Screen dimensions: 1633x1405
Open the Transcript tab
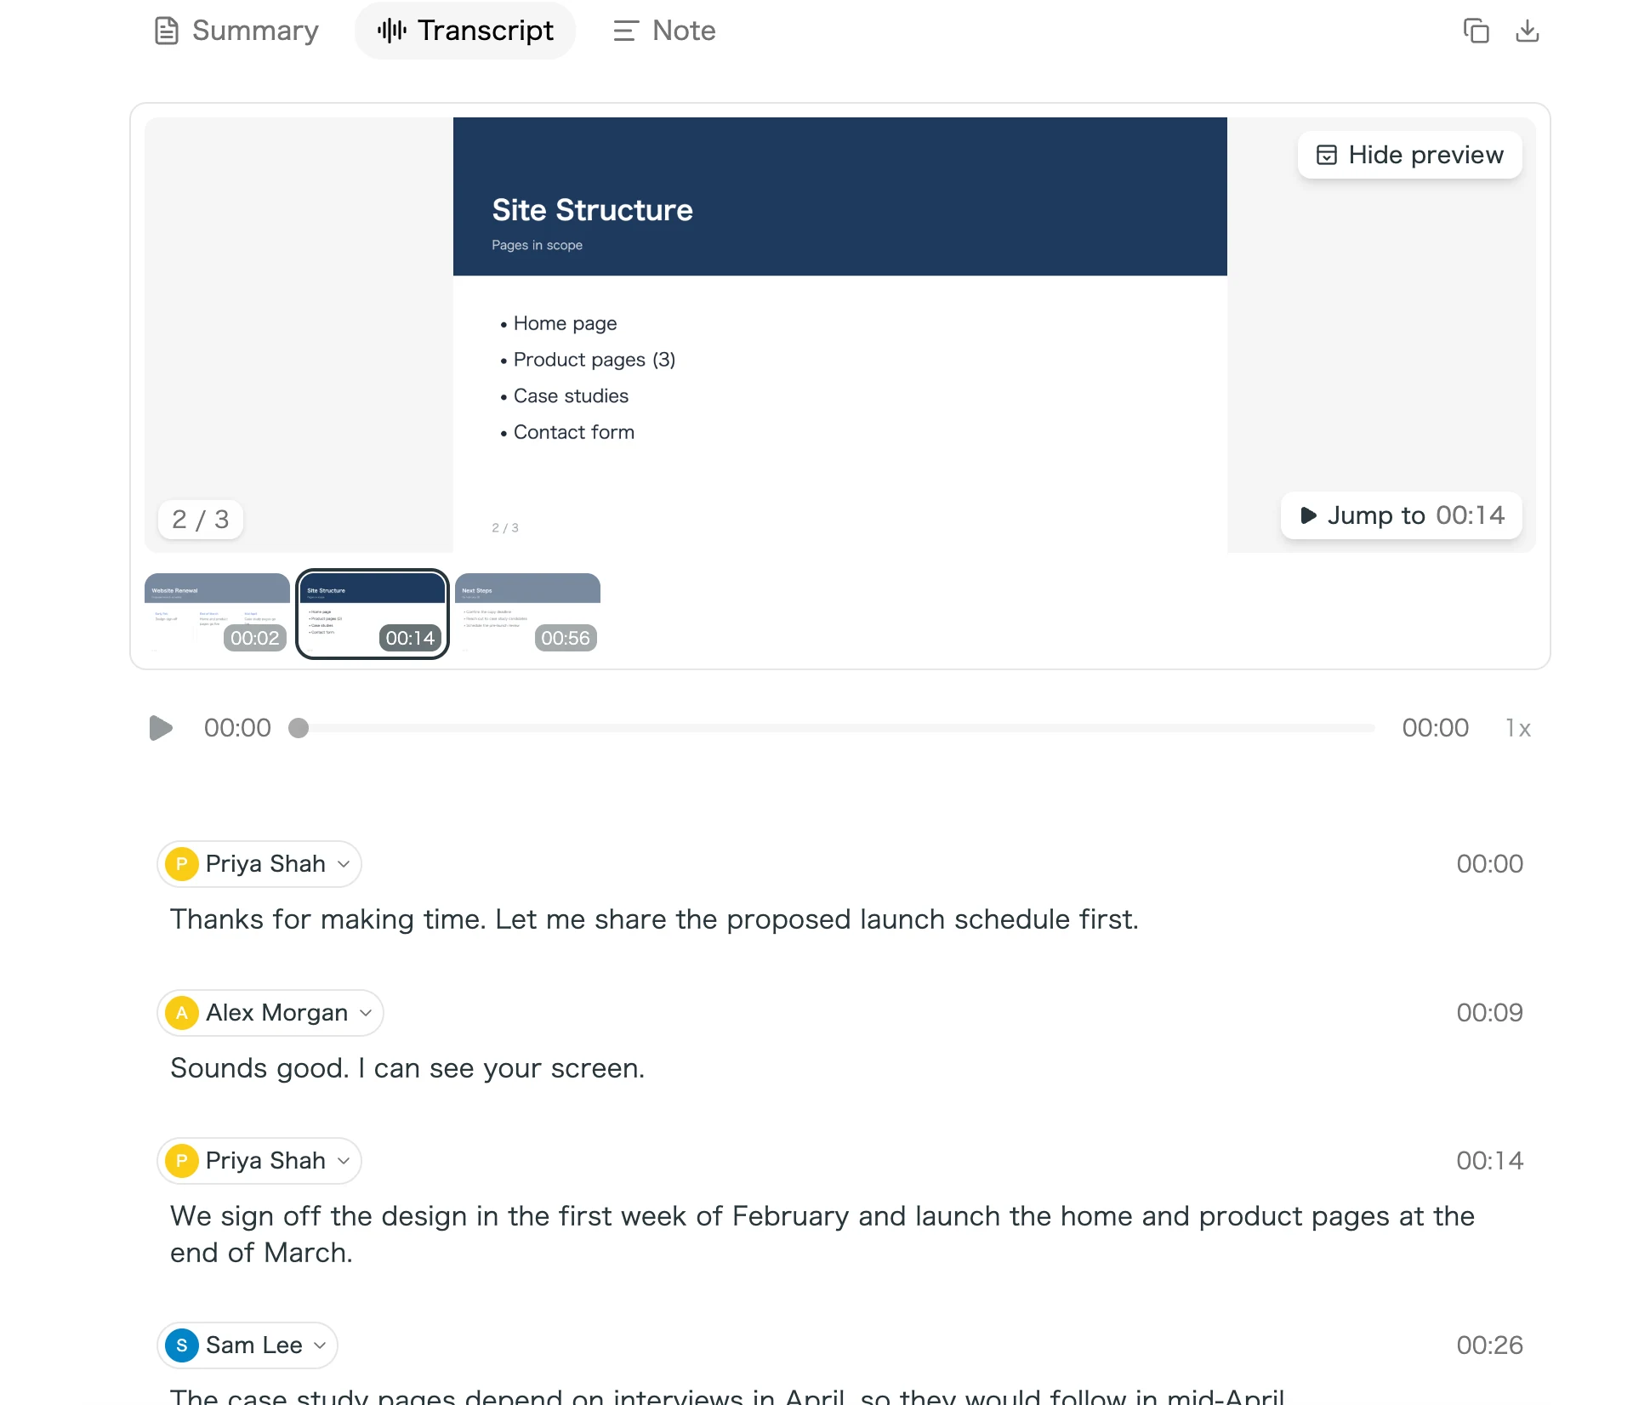coord(465,31)
